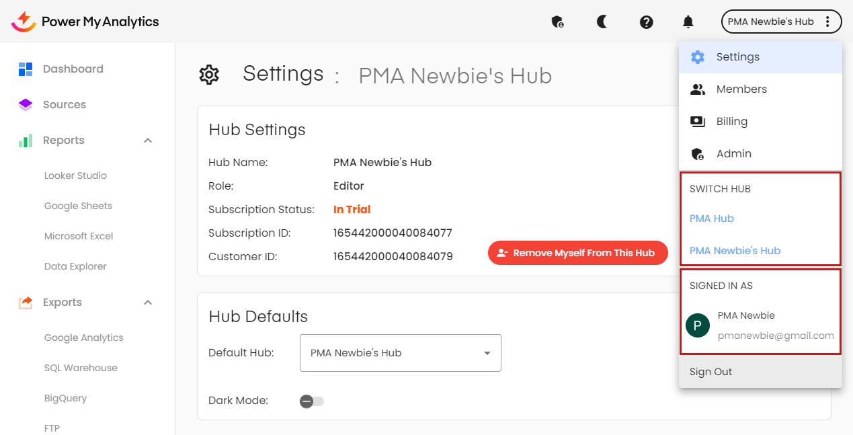Open Dashboard from the sidebar
The width and height of the screenshot is (853, 435).
73,69
